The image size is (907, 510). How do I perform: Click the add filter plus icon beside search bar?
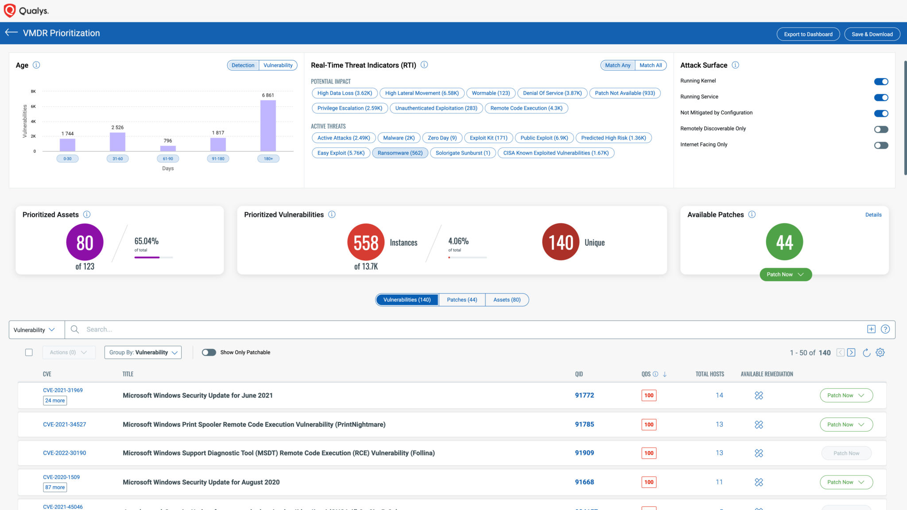coord(871,329)
